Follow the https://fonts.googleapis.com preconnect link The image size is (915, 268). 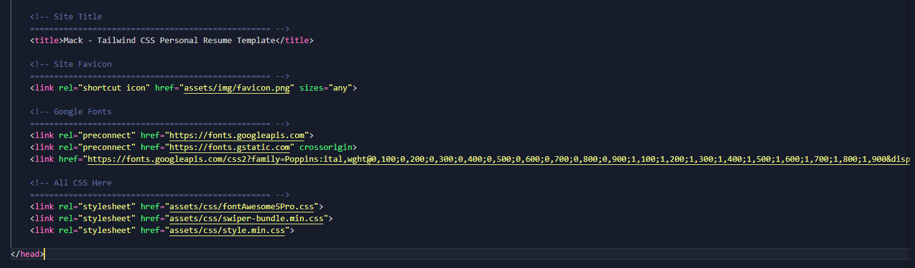click(237, 136)
